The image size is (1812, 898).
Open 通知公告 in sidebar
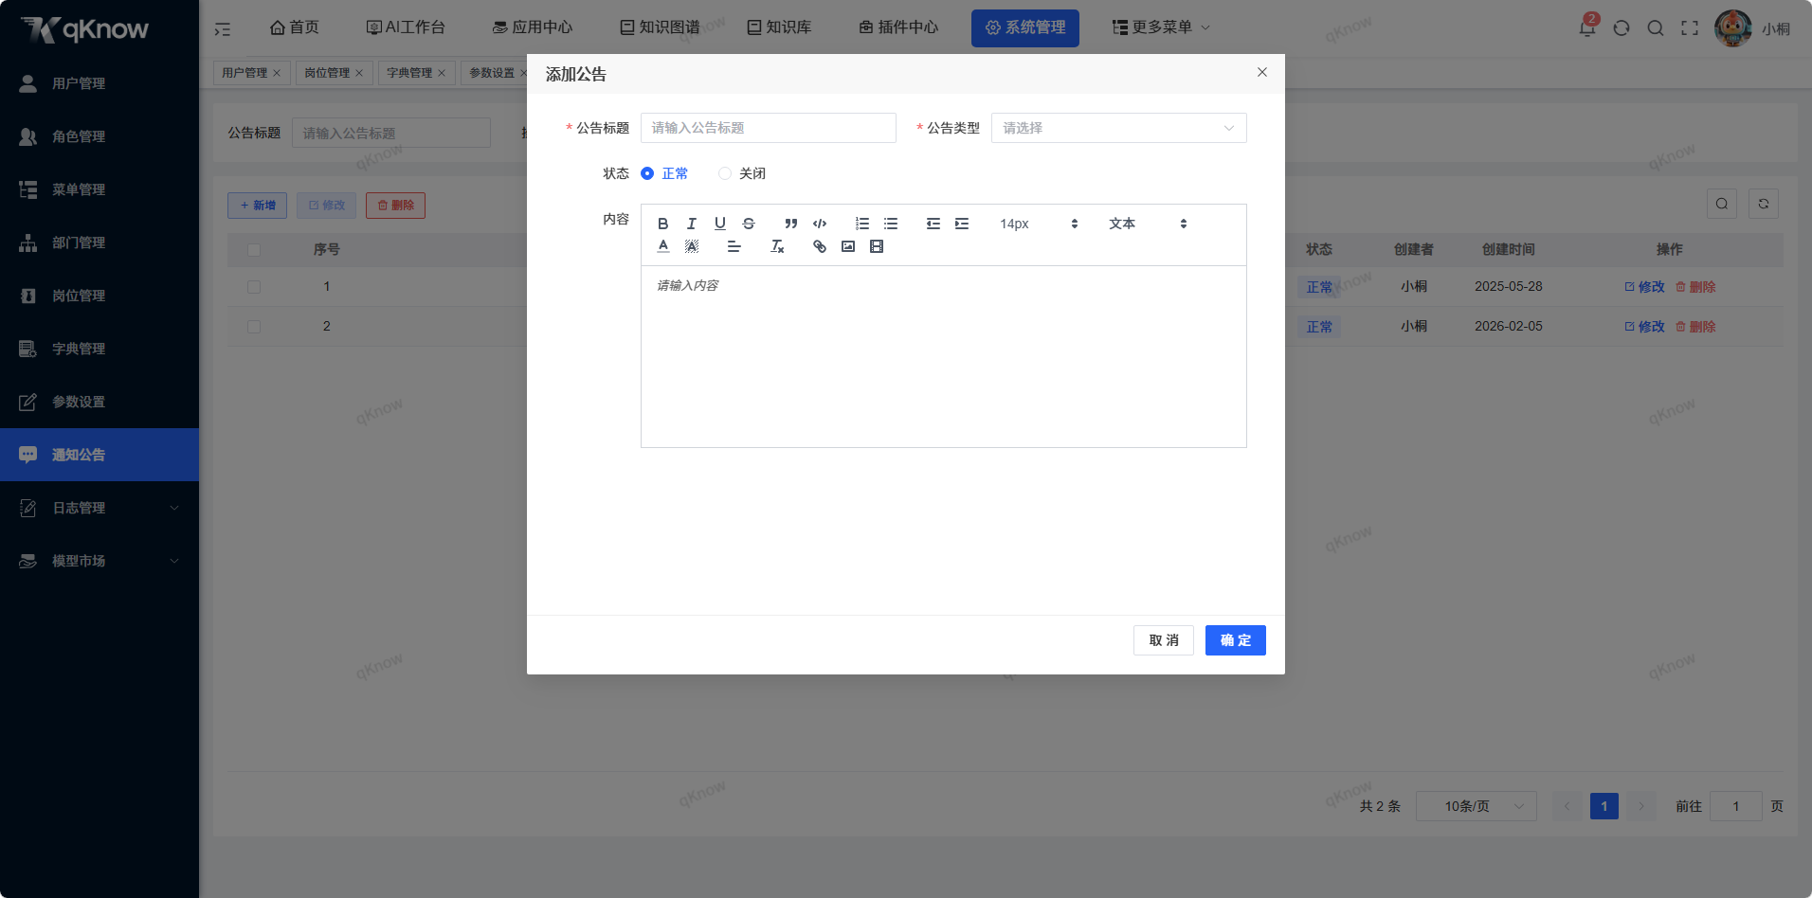point(100,455)
